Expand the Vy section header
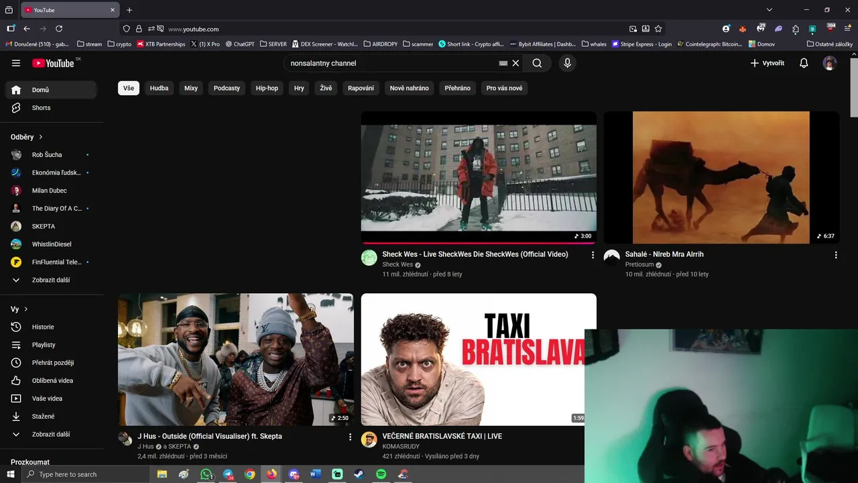The image size is (858, 483). [x=19, y=309]
